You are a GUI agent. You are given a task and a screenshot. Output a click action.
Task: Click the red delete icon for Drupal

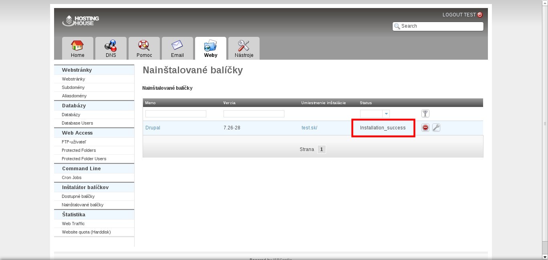(425, 128)
